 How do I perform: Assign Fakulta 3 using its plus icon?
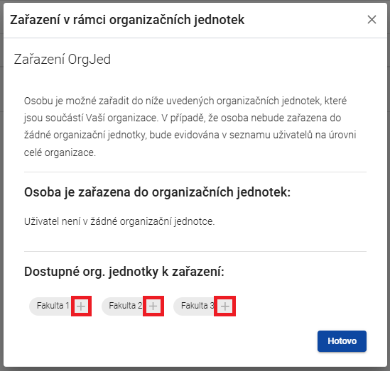click(x=225, y=306)
